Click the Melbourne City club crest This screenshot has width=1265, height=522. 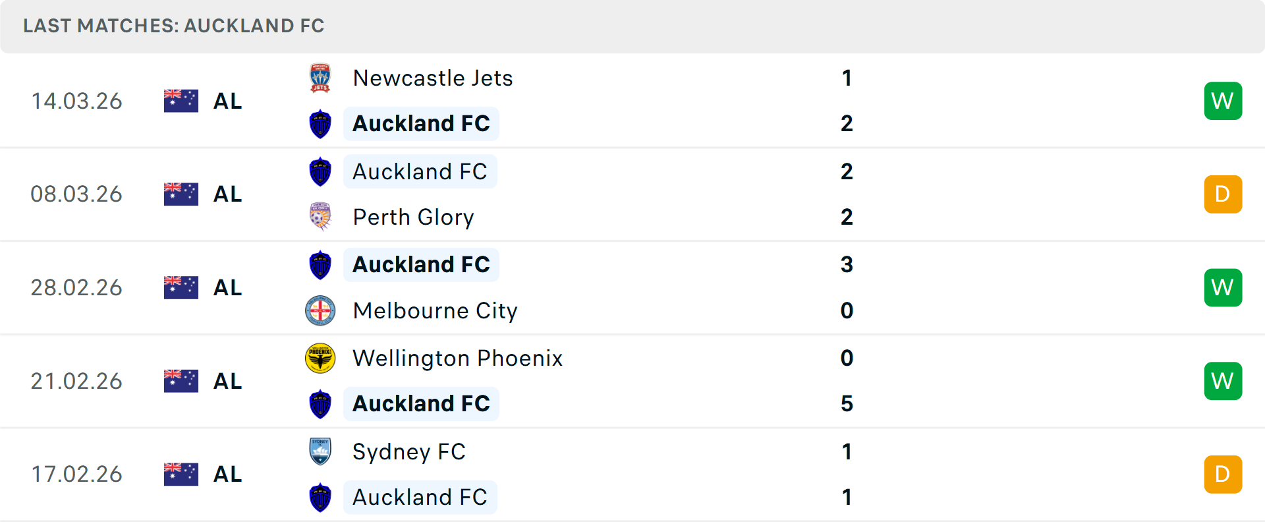pyautogui.click(x=320, y=310)
